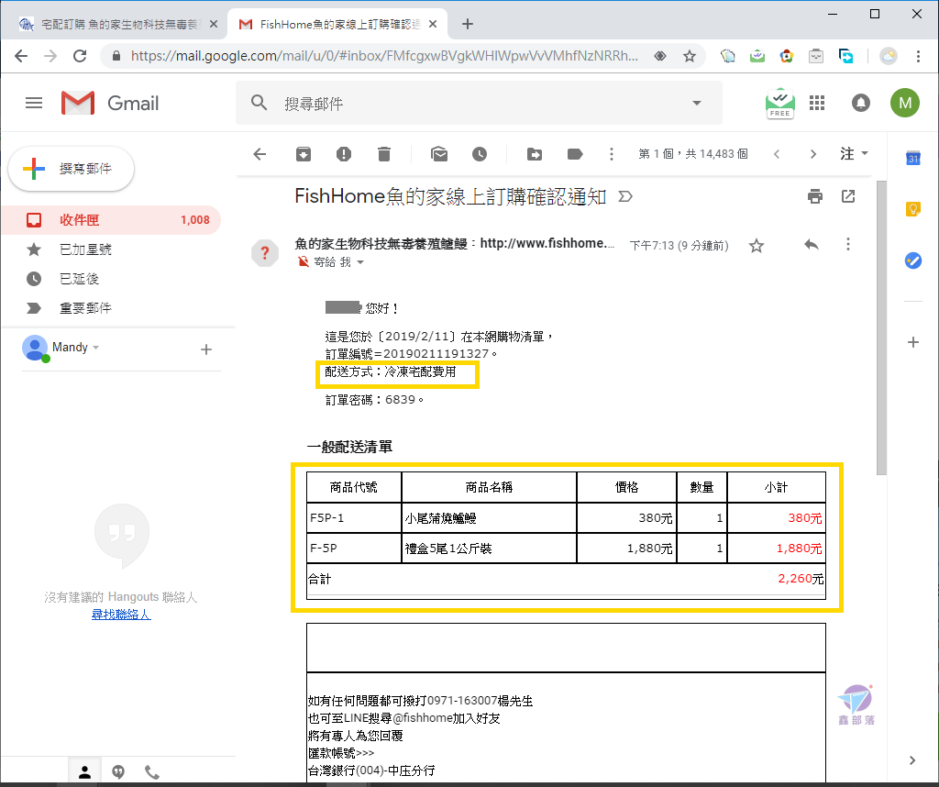The image size is (939, 787).
Task: Open Google Keep side panel
Action: pyautogui.click(x=912, y=209)
